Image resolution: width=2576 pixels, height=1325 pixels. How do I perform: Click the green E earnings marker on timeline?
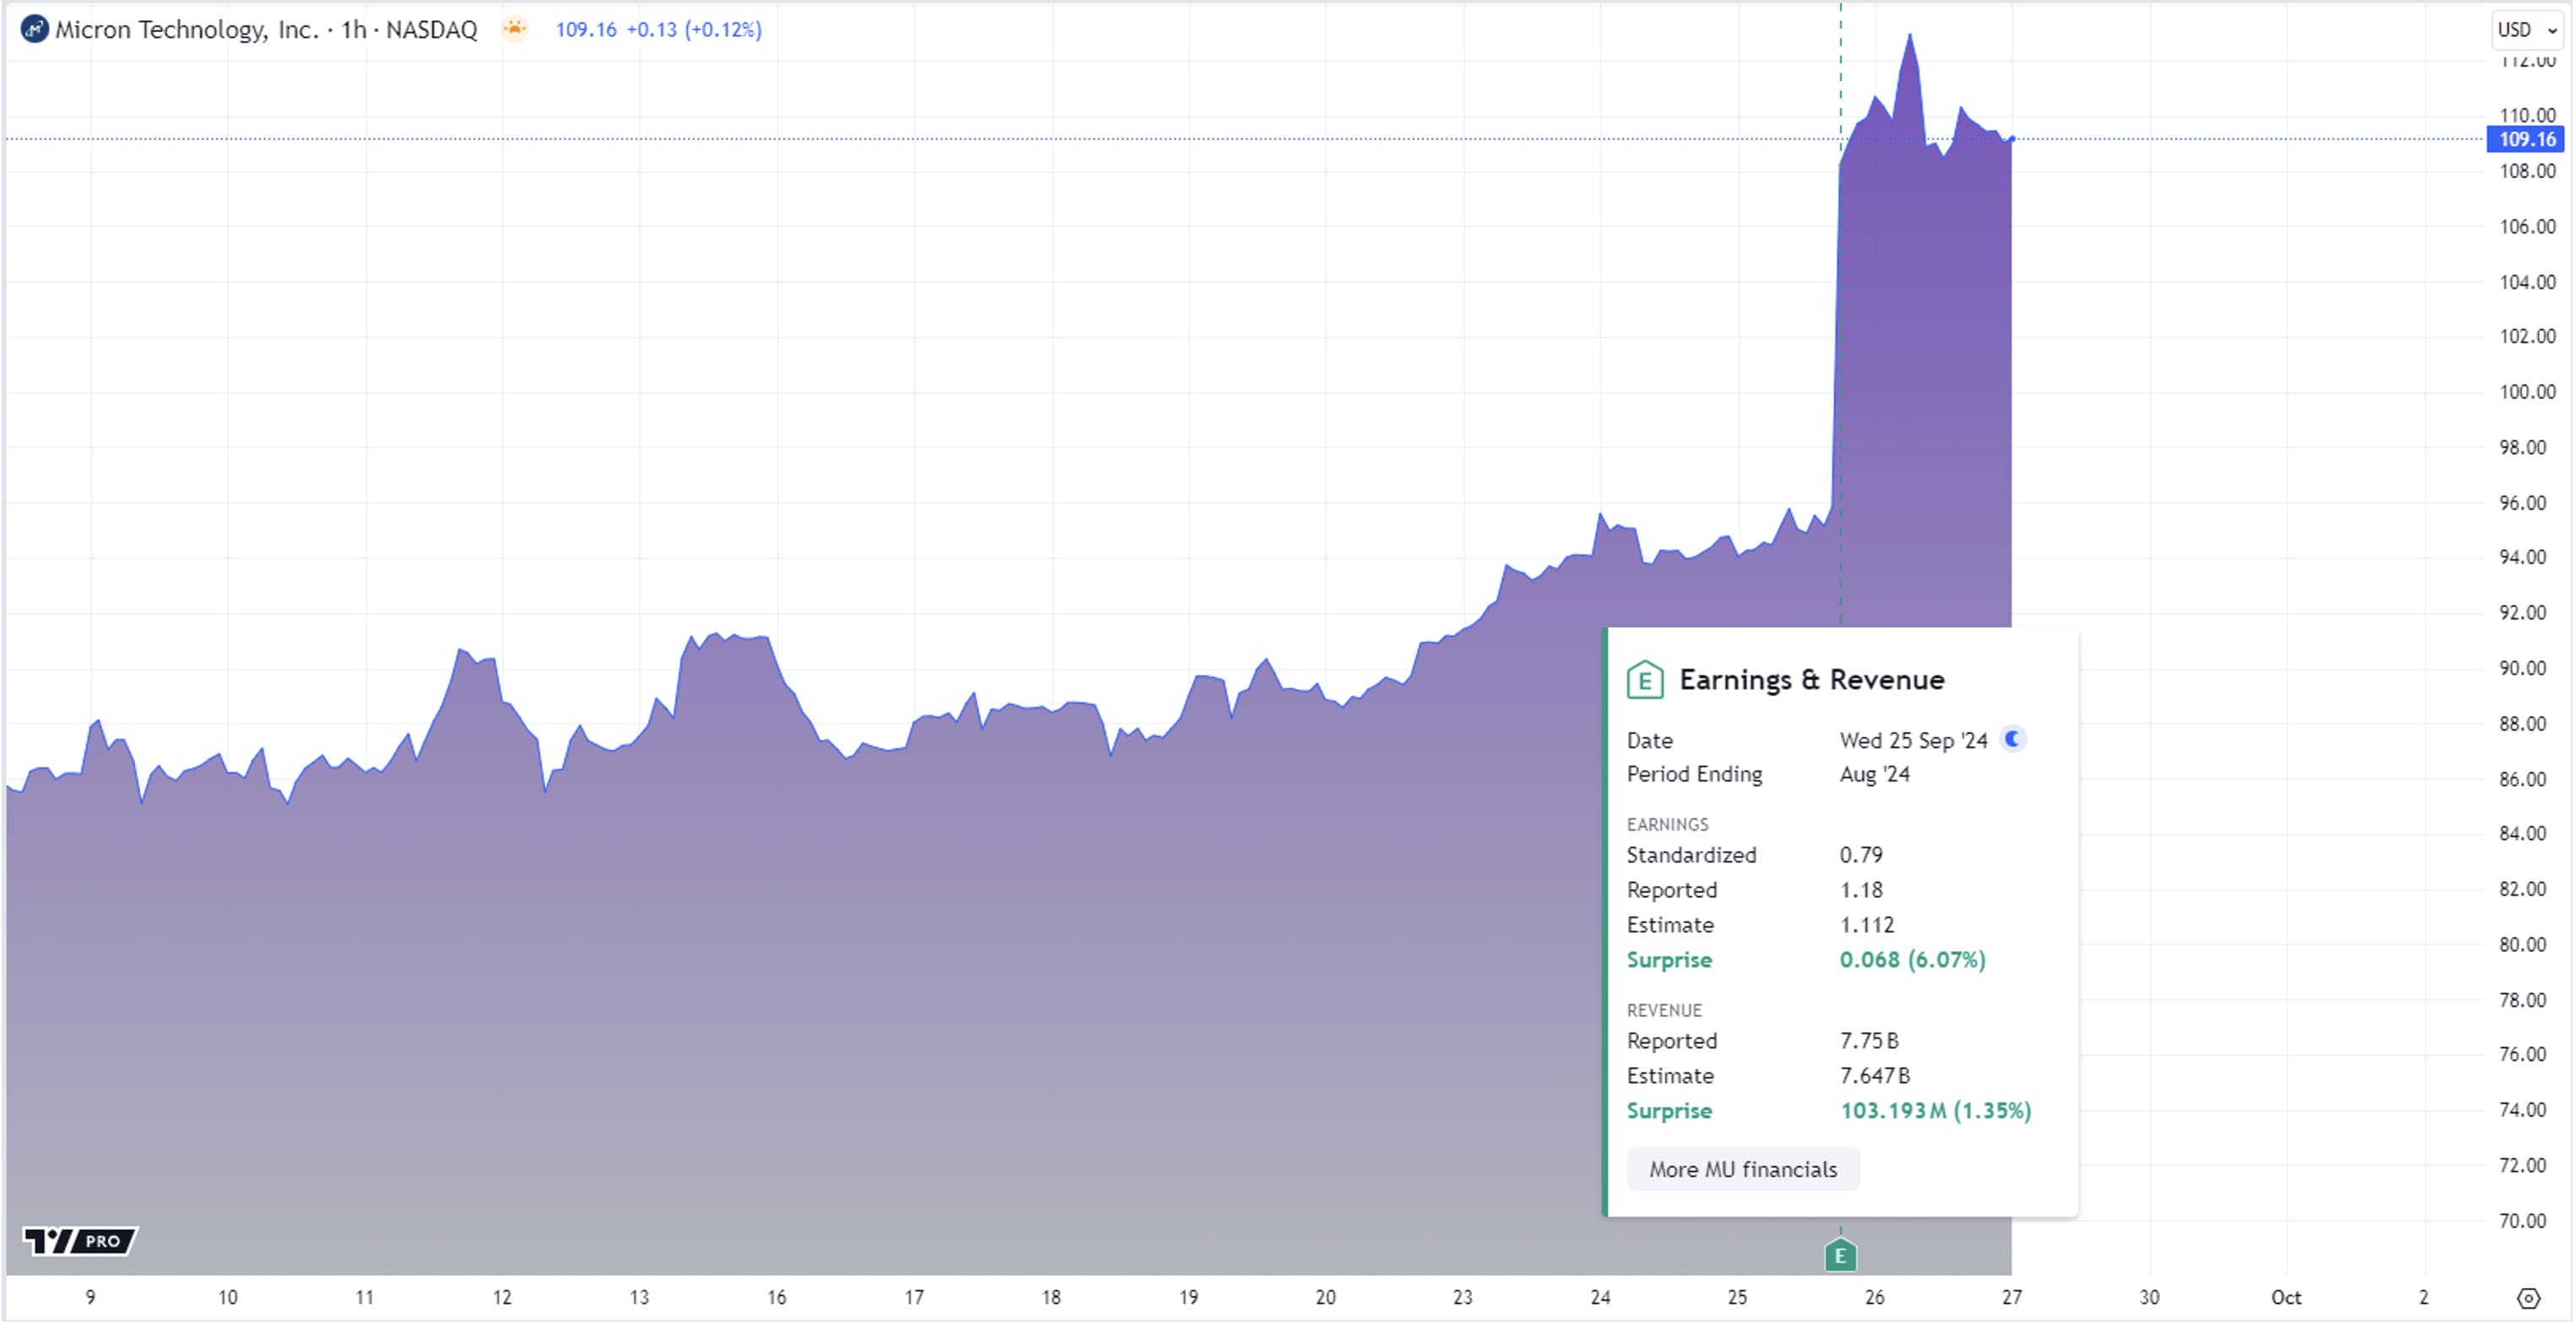click(1840, 1255)
